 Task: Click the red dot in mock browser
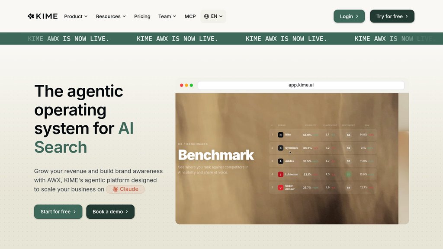pos(181,85)
